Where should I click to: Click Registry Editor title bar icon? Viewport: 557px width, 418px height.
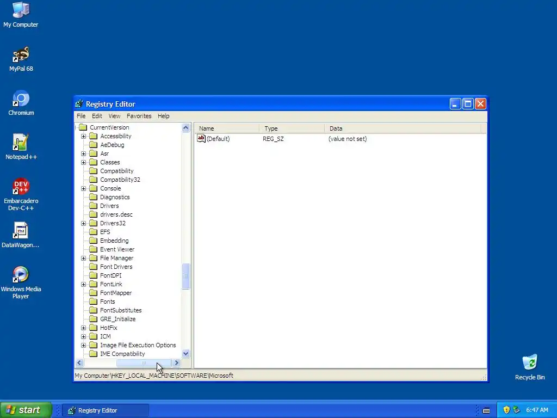(79, 104)
